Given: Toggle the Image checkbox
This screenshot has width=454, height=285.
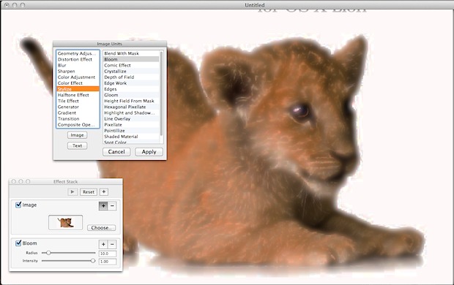Looking at the screenshot, I should click(x=18, y=205).
